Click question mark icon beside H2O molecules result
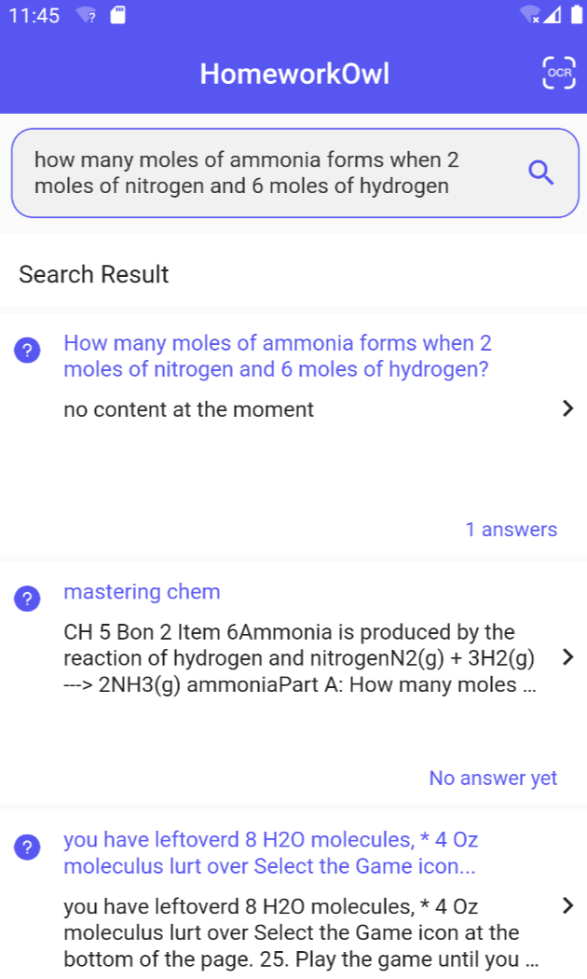Viewport: 587px width, 979px height. tap(28, 848)
